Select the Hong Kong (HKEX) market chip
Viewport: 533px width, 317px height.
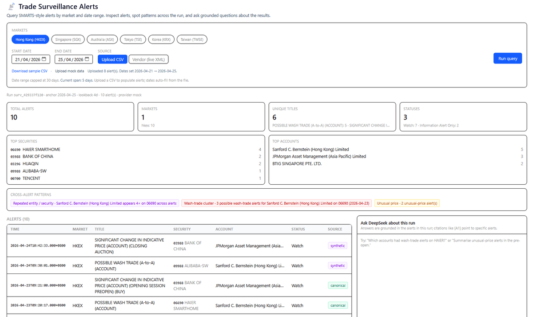[x=30, y=40]
